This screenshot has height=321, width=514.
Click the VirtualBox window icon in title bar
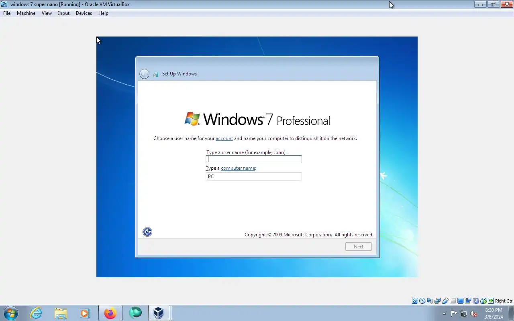point(4,4)
